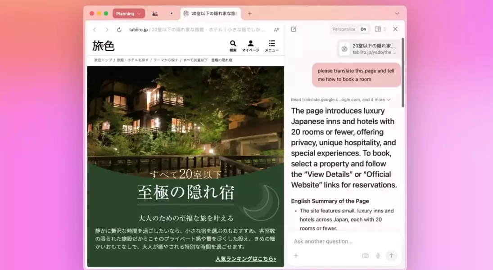493x270 pixels.
Task: Click the text size A icon in address bar
Action: pyautogui.click(x=276, y=29)
